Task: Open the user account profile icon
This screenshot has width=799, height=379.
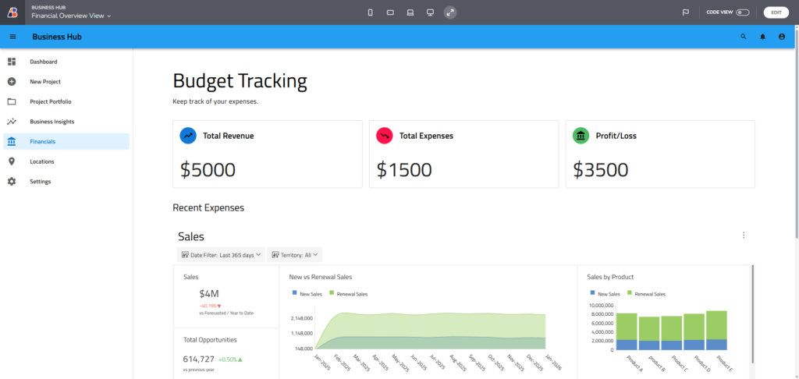Action: click(x=782, y=37)
